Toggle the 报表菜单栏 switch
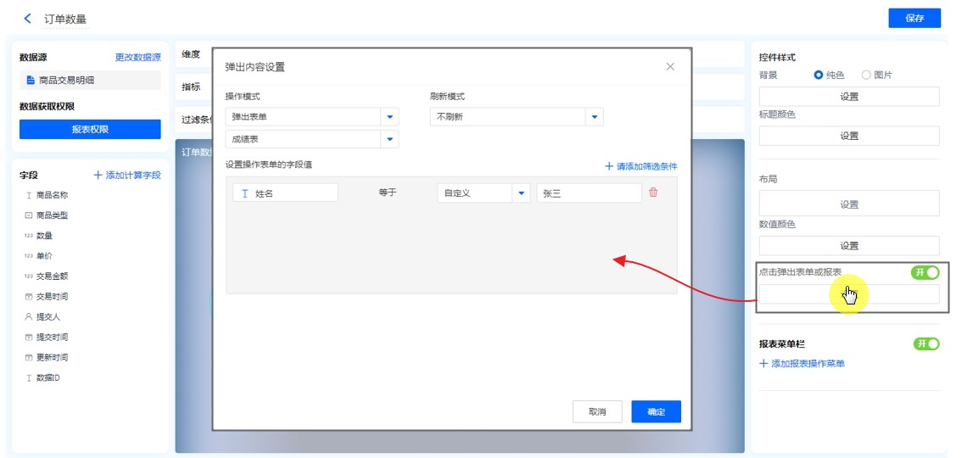Viewport: 973px width, 458px height. pos(926,343)
